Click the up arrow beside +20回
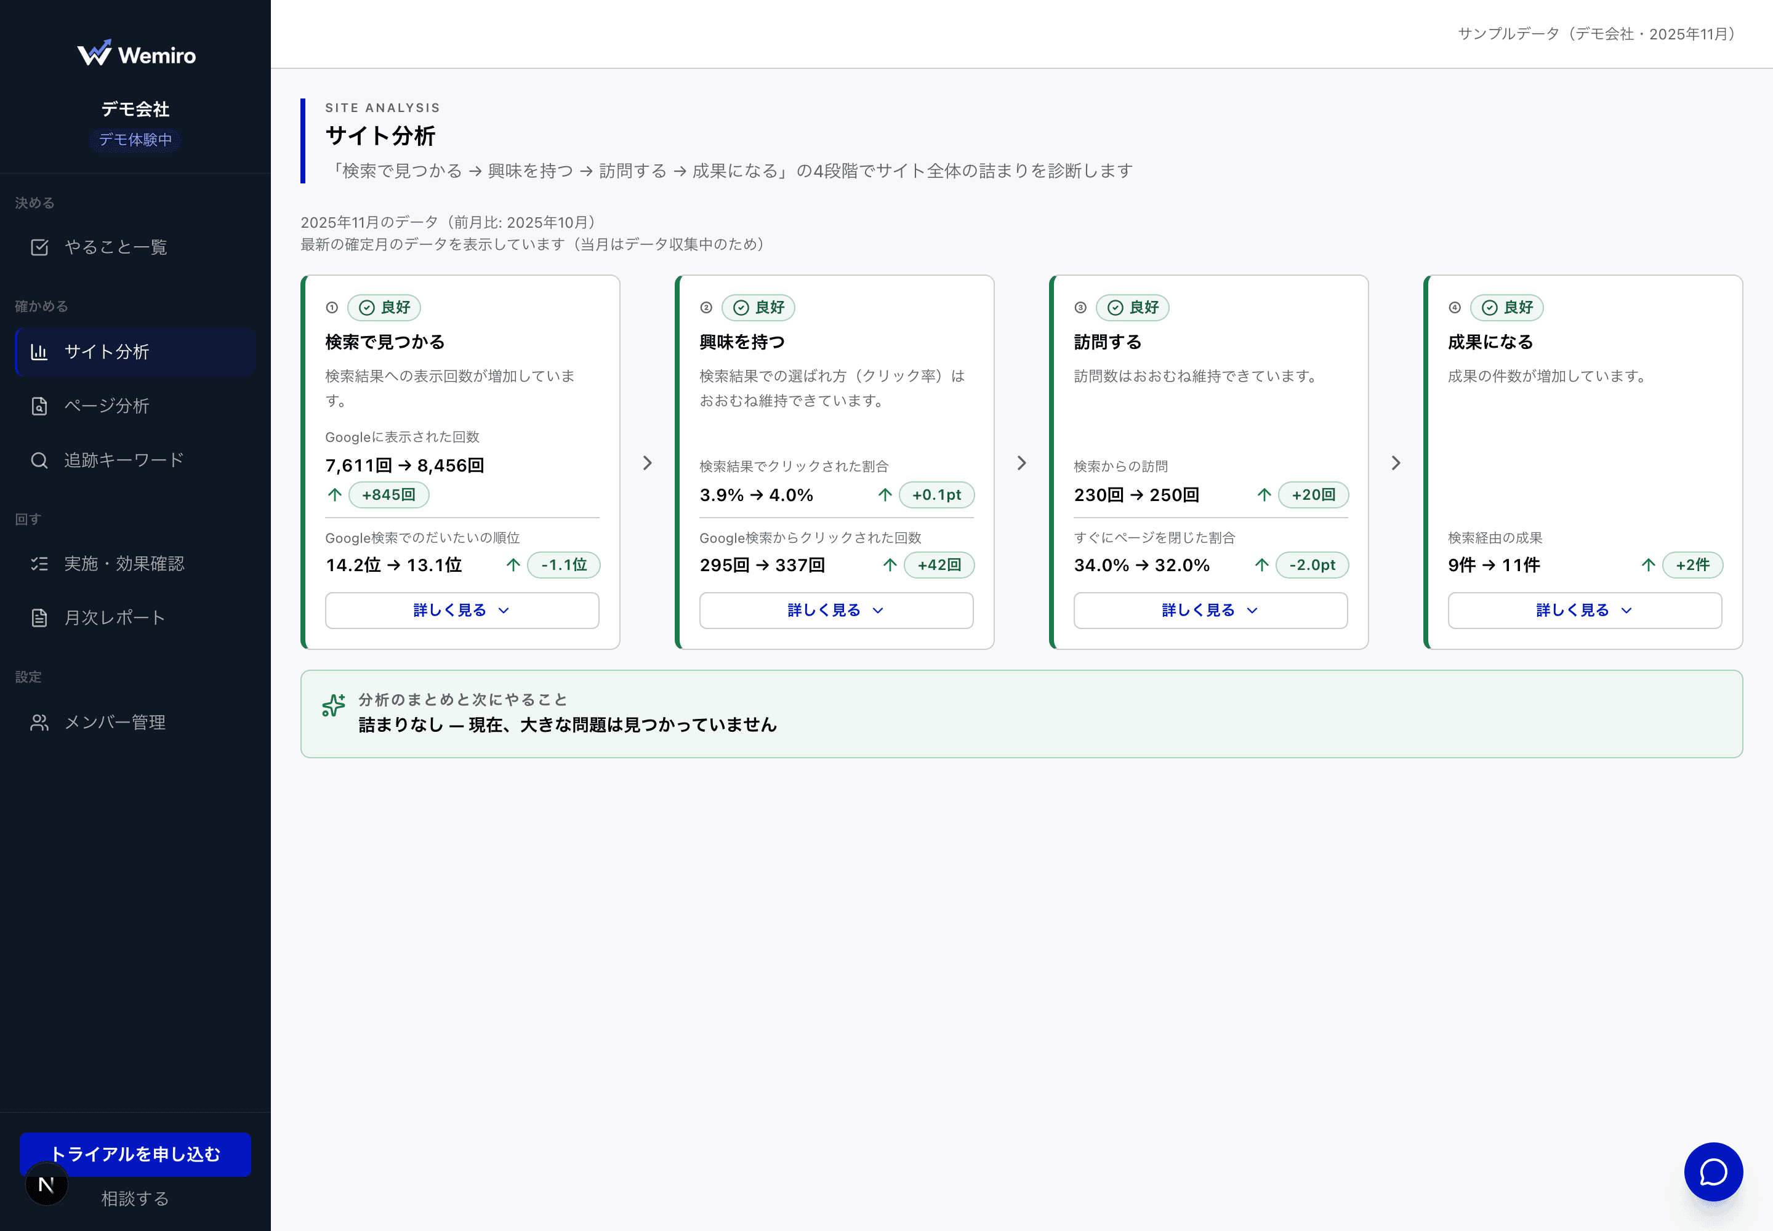The height and width of the screenshot is (1231, 1773). tap(1264, 495)
